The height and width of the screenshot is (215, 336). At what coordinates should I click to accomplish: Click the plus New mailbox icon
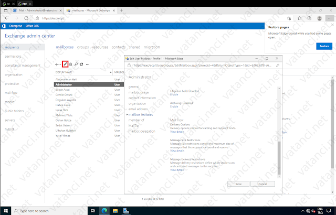(x=57, y=64)
